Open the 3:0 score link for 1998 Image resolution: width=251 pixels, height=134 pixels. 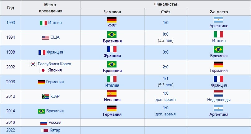click(x=166, y=52)
